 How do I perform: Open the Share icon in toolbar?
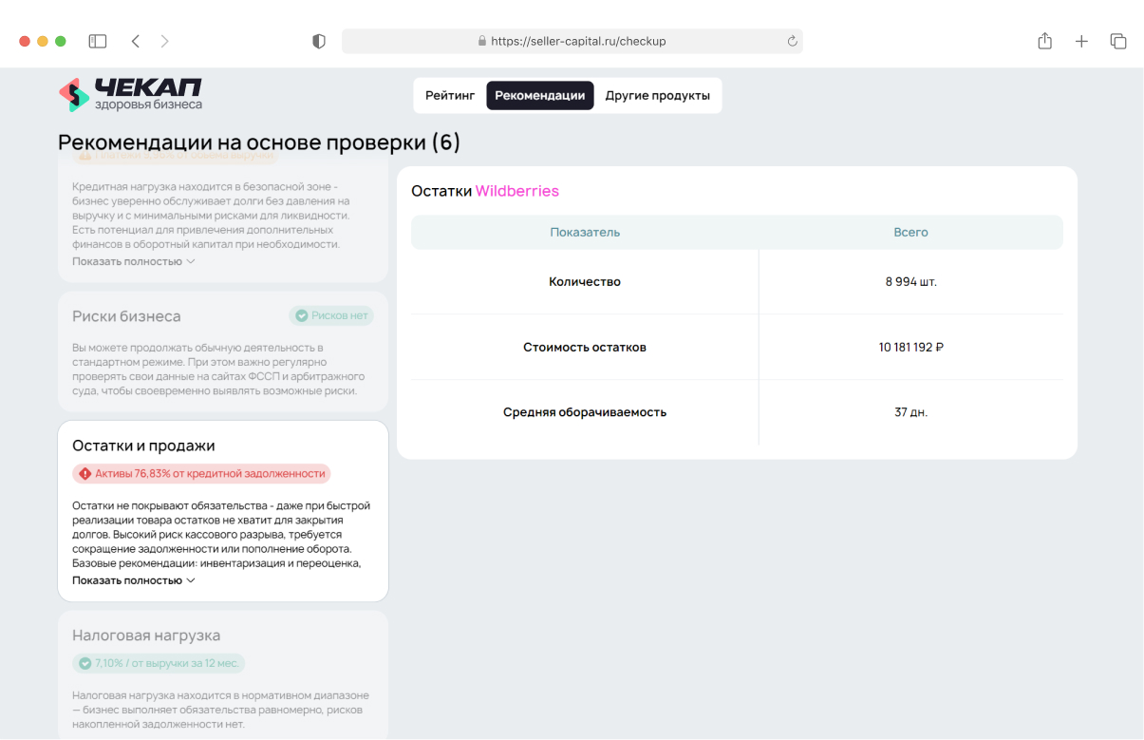click(1044, 42)
